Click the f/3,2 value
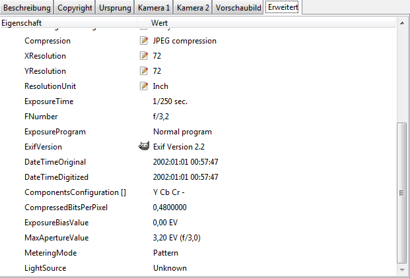Screen dimensions: 410x278 pos(161,117)
